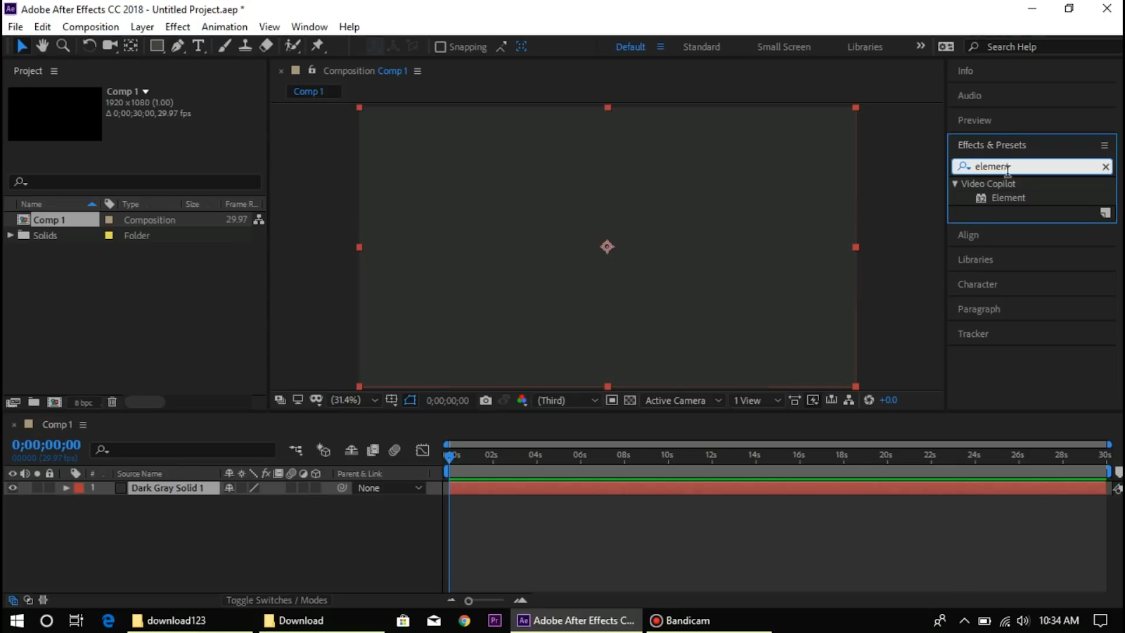Open the Window menu
This screenshot has width=1125, height=633.
309,27
